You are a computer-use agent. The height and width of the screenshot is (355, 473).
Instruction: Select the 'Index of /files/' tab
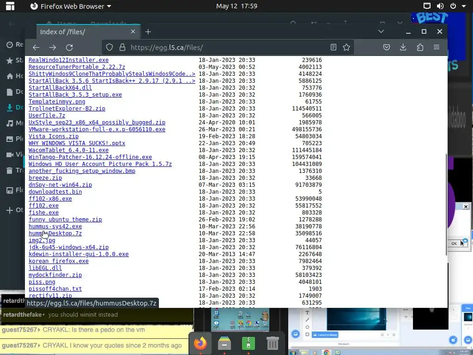point(88,32)
